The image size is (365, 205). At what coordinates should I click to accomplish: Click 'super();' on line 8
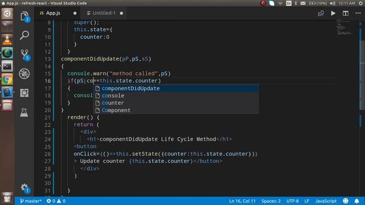pos(87,22)
